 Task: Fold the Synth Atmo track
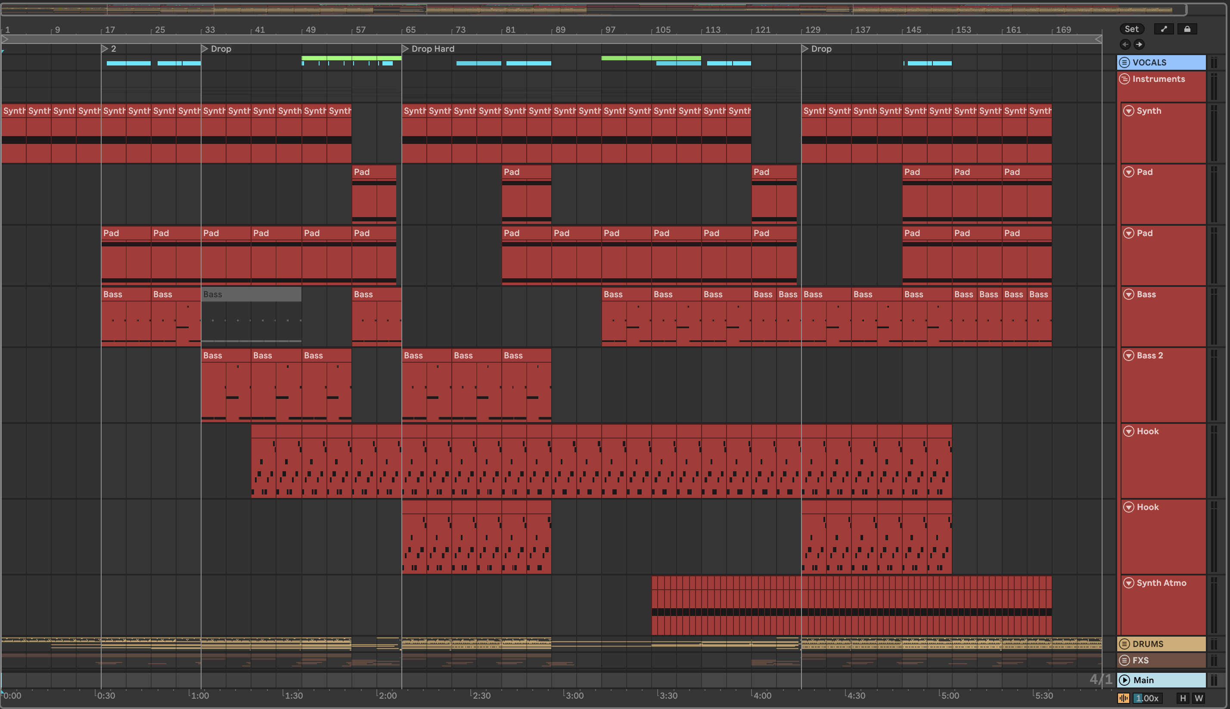1129,583
